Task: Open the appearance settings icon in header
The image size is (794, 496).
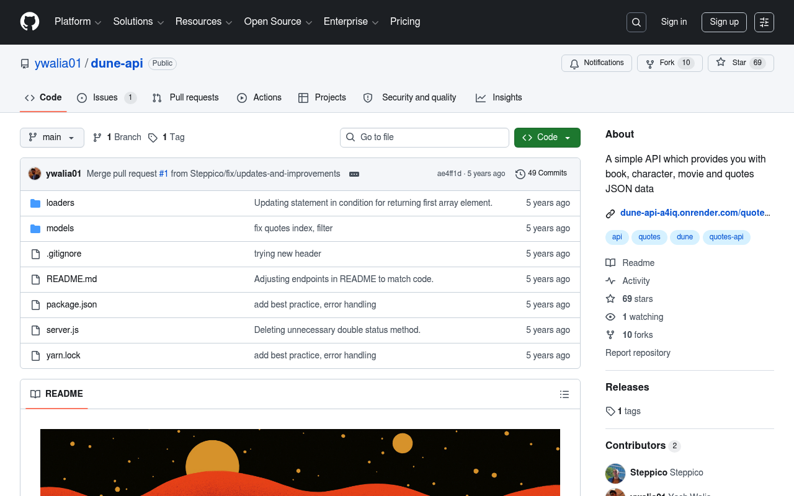Action: tap(764, 22)
